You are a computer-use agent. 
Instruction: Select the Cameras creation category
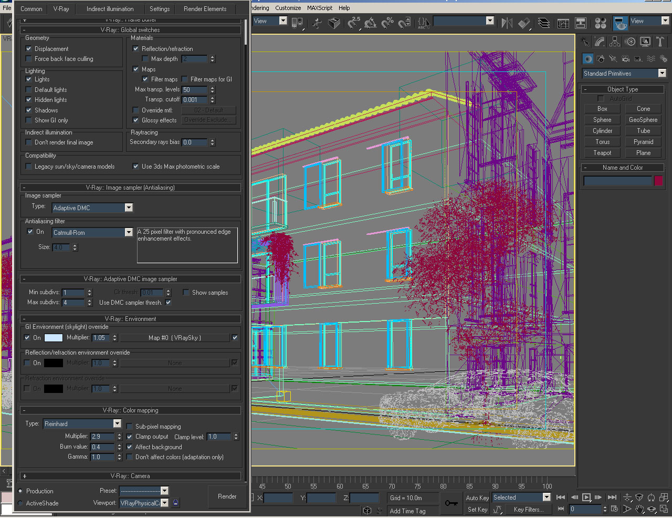click(x=626, y=59)
